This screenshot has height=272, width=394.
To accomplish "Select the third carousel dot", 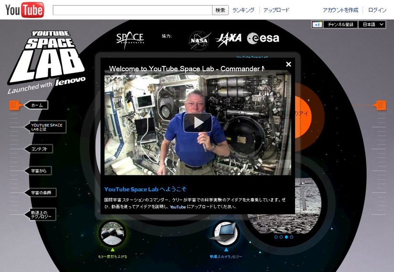I will [286, 237].
